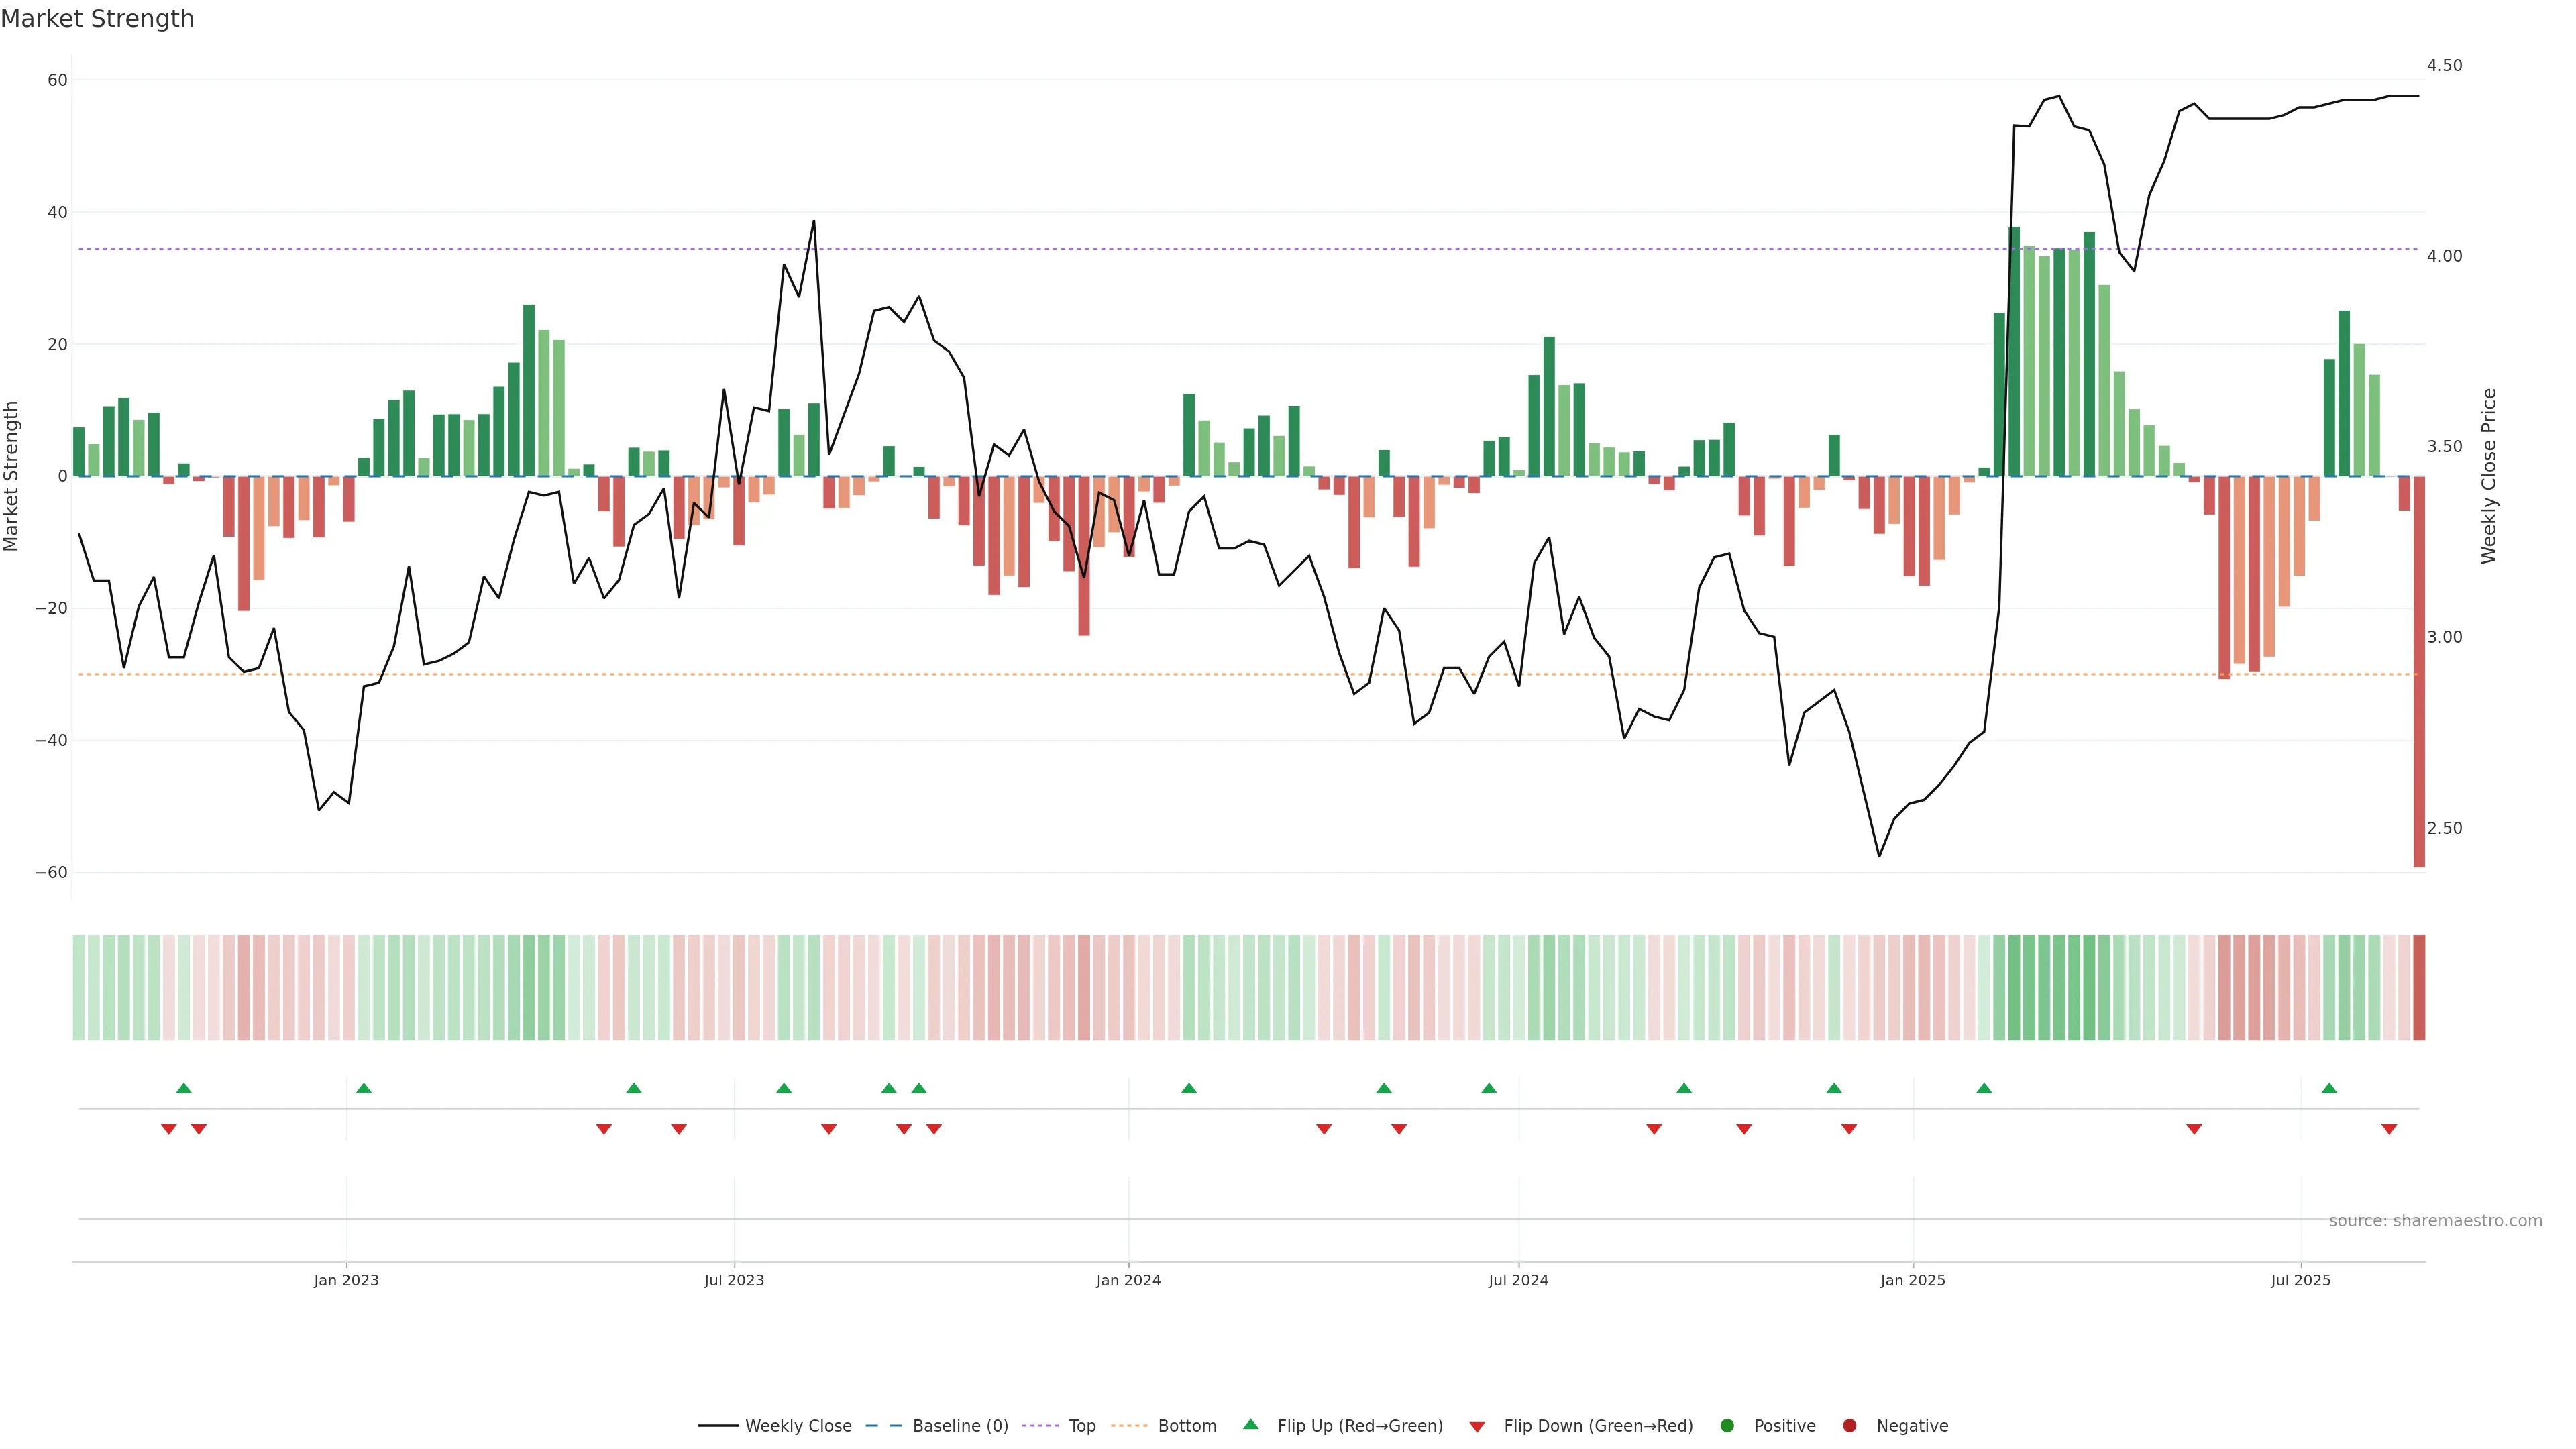Click the tall red bar at far right
Viewport: 2576px width, 1449px height.
pos(2419,670)
